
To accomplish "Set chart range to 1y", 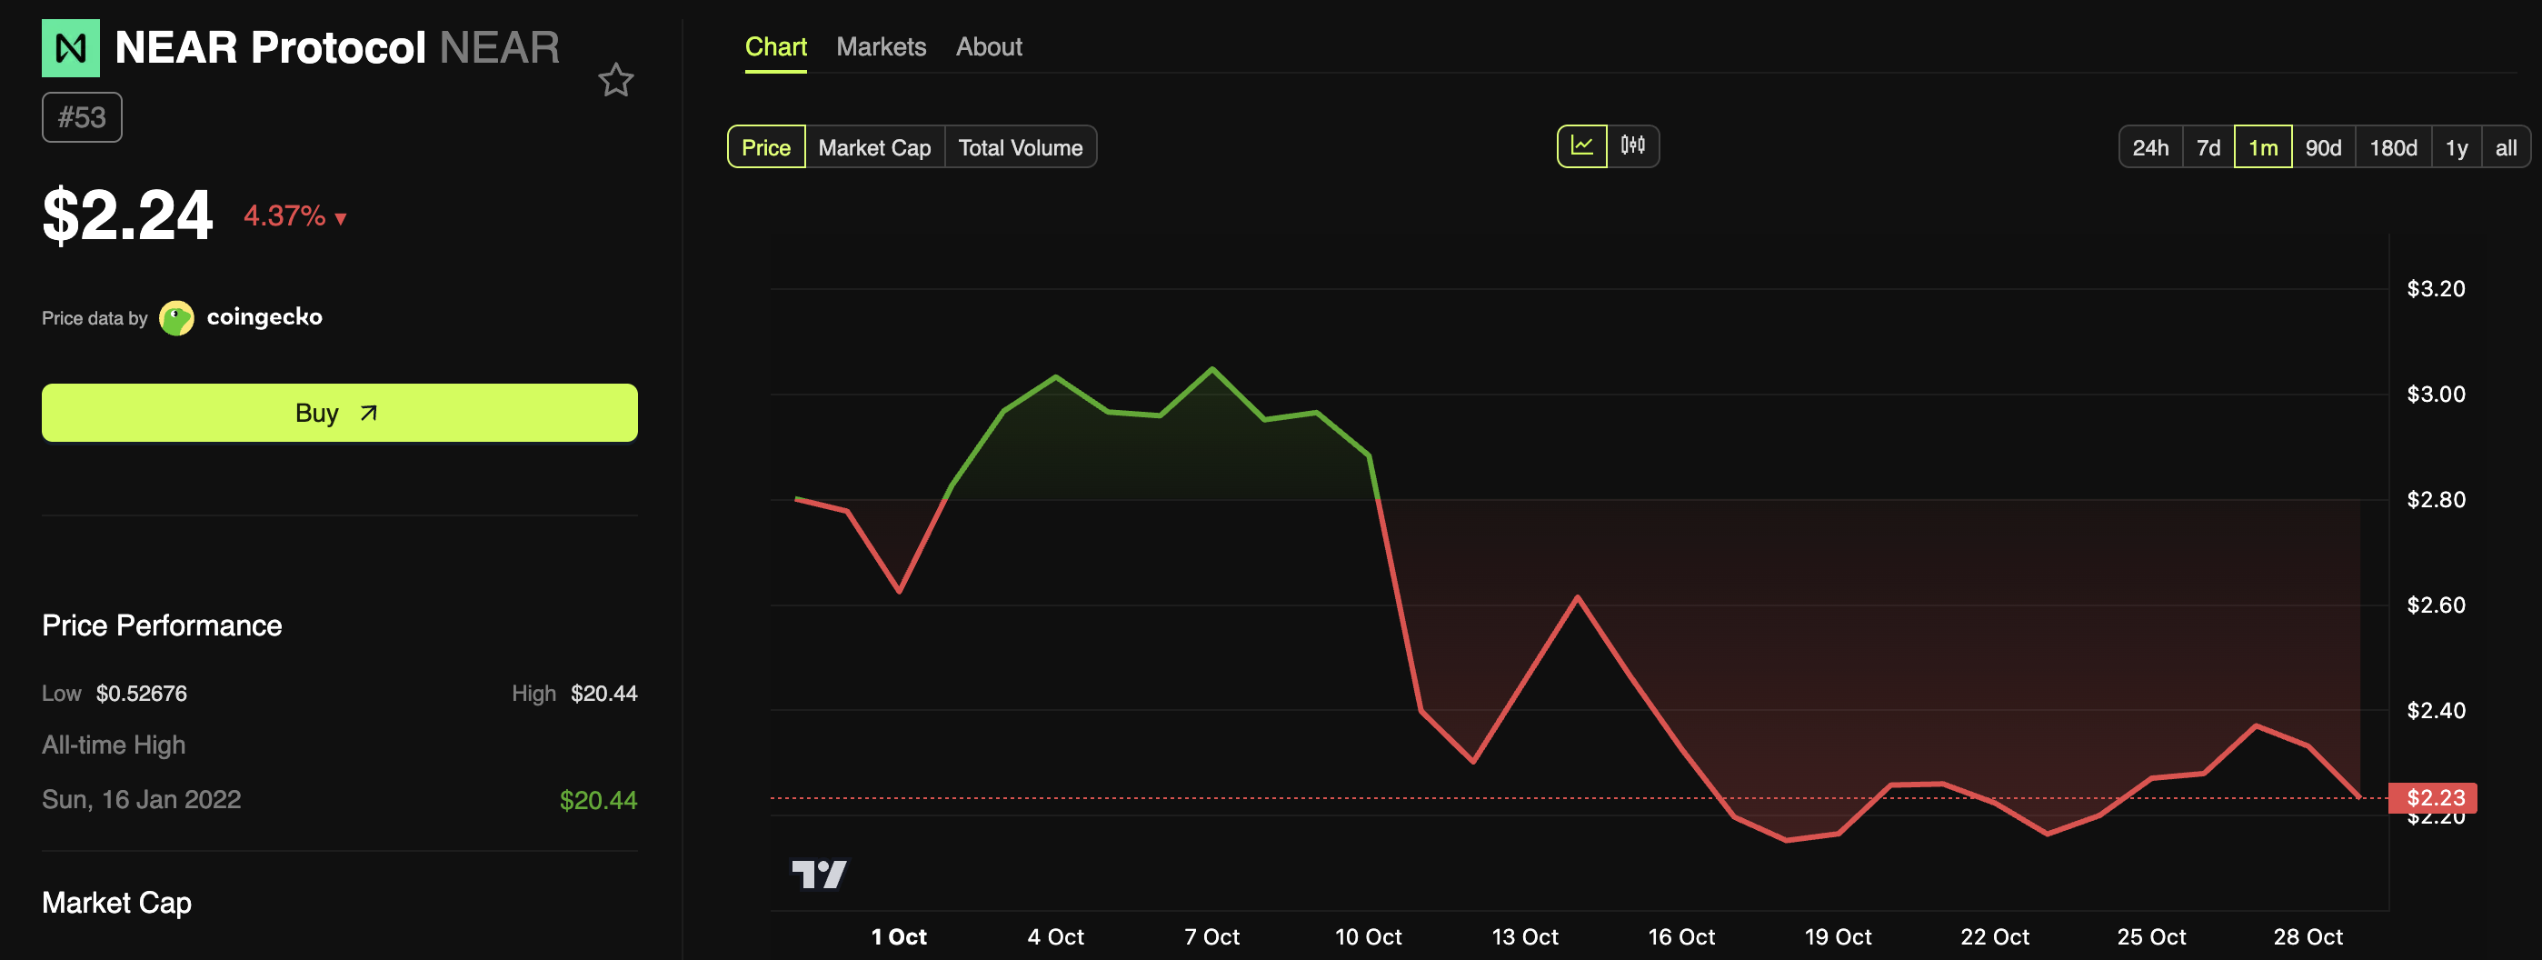I will coord(2457,147).
